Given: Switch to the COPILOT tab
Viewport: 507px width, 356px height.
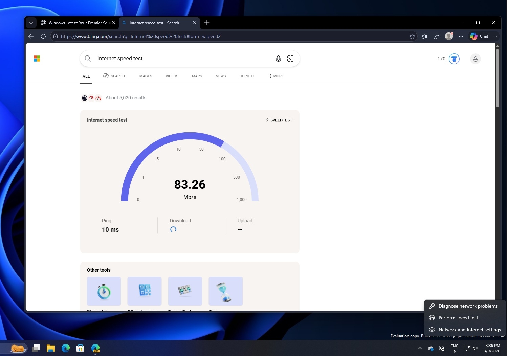Looking at the screenshot, I should (x=247, y=76).
